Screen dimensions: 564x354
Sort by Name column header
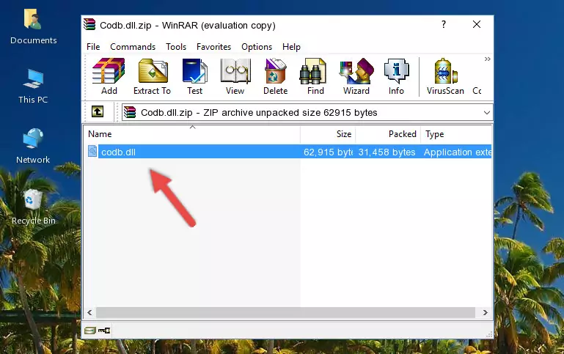(192, 134)
